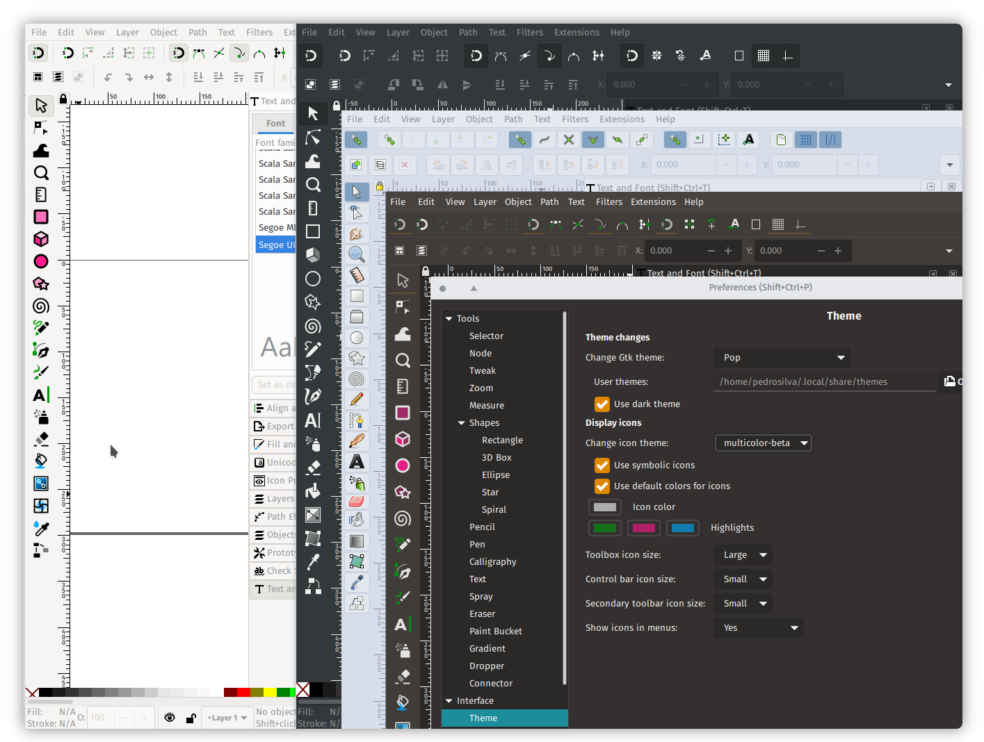Open Filters menu in the leftmost light window
The height and width of the screenshot is (742, 984).
tap(259, 32)
